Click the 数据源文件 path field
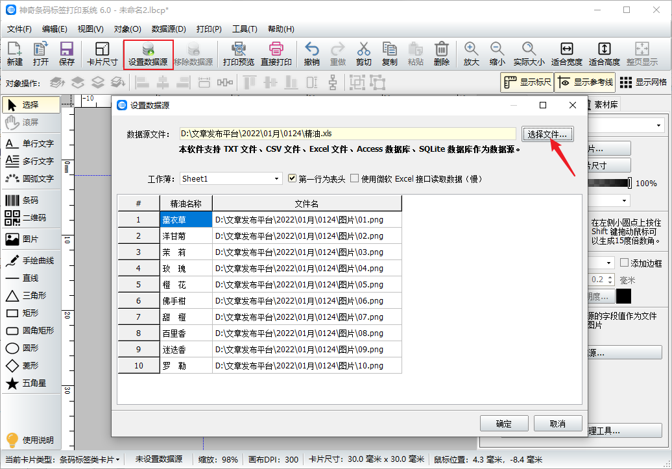672x469 pixels. click(347, 134)
